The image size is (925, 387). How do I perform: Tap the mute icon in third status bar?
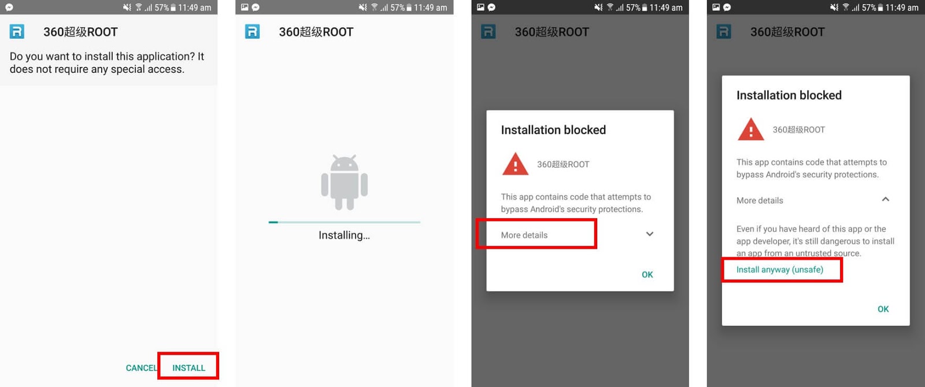pos(598,8)
